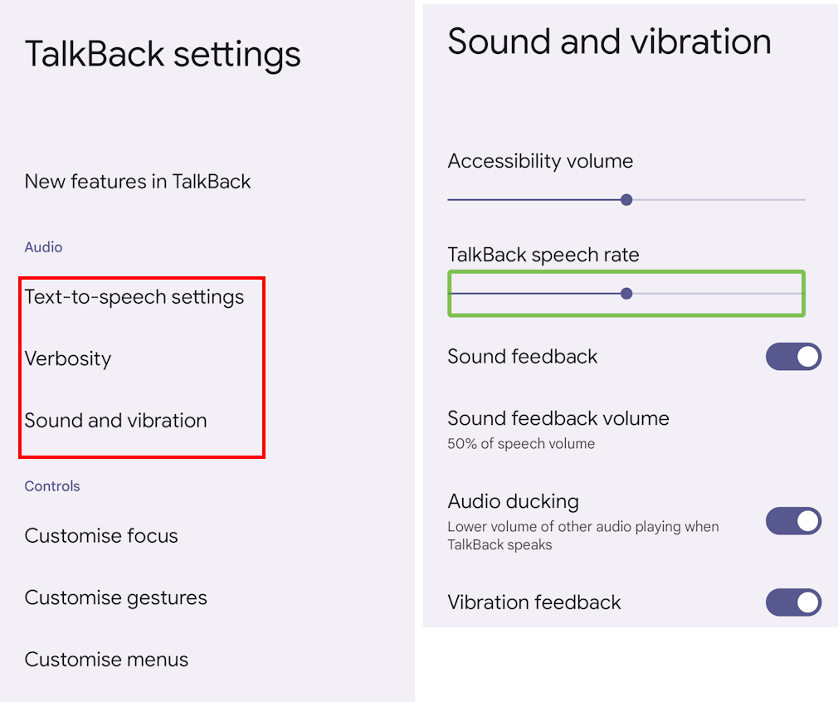The width and height of the screenshot is (838, 702).
Task: Click the large Sound and vibration page heading
Action: click(609, 41)
